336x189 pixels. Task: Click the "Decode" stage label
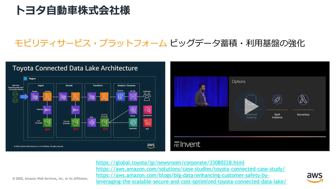pos(69,86)
